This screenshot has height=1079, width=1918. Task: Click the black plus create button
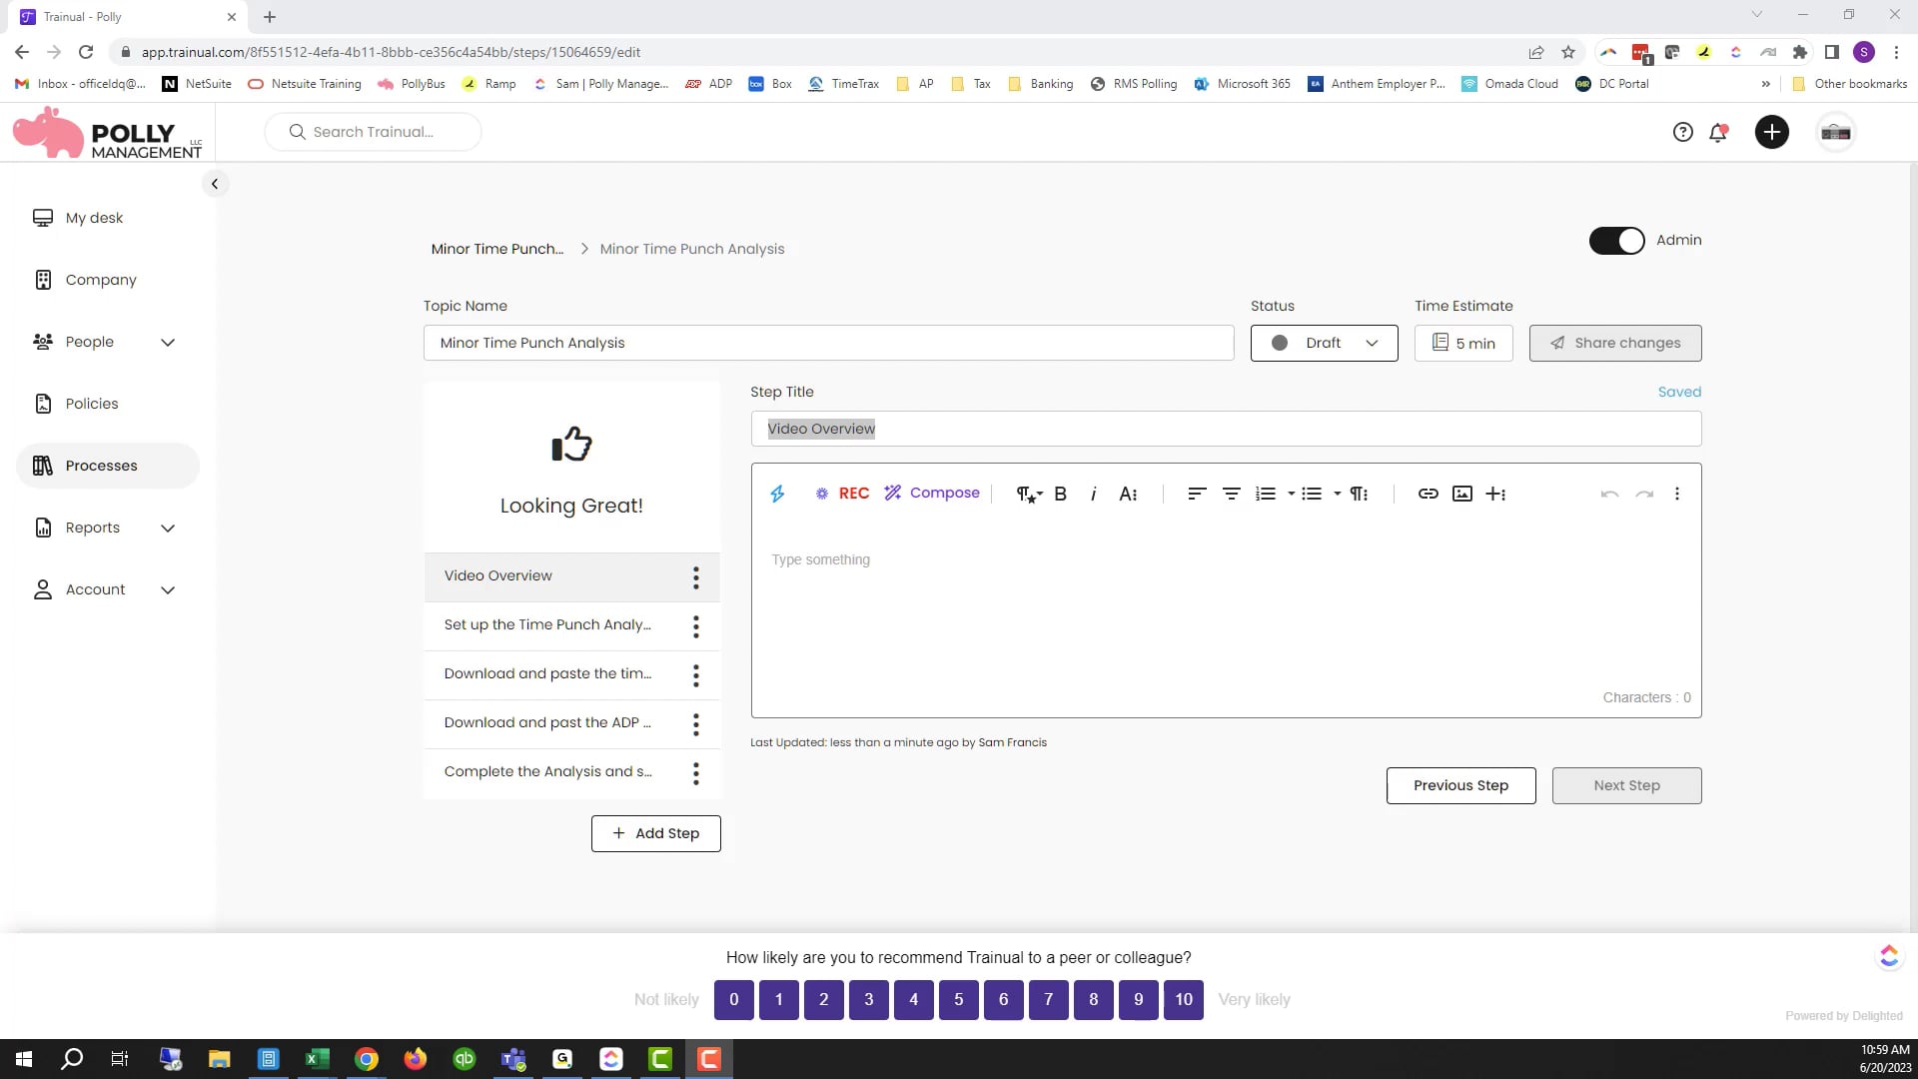coord(1772,132)
